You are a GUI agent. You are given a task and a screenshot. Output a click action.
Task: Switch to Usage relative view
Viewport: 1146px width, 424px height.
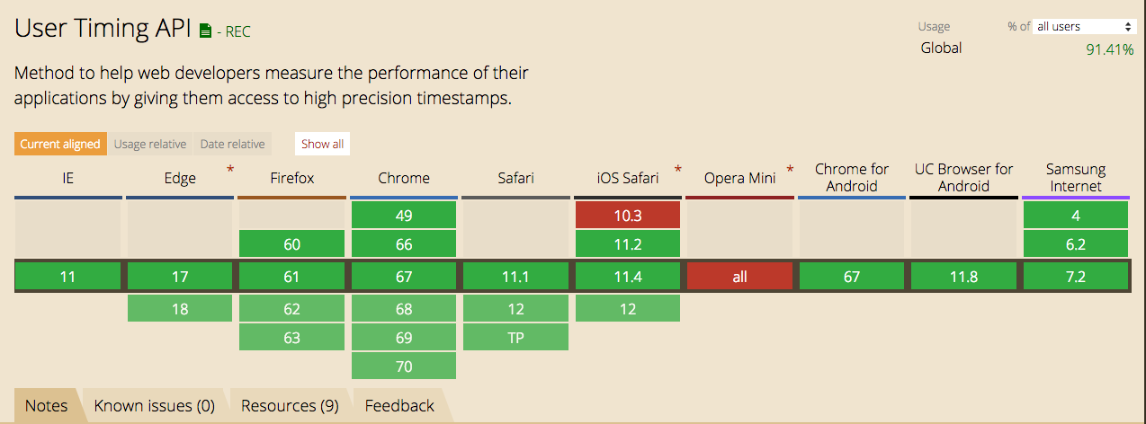[150, 144]
